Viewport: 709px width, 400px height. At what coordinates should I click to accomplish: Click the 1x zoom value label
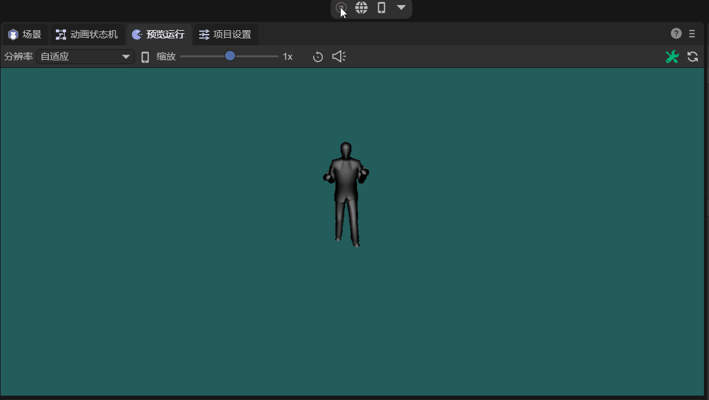[288, 57]
